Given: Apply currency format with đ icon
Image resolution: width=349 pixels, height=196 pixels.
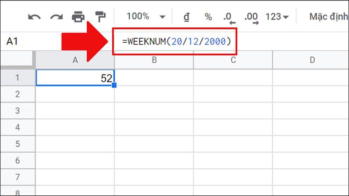Looking at the screenshot, I should click(186, 17).
